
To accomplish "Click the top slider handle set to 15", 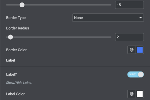I will tap(22, 5).
